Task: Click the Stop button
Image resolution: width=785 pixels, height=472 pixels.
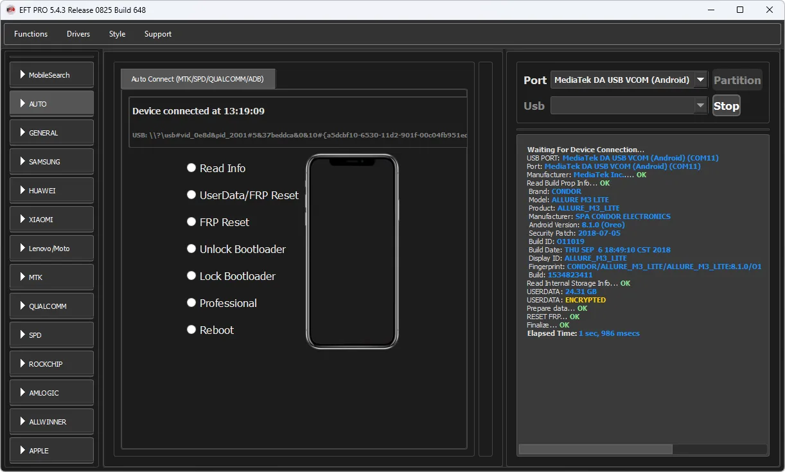Action: click(726, 106)
